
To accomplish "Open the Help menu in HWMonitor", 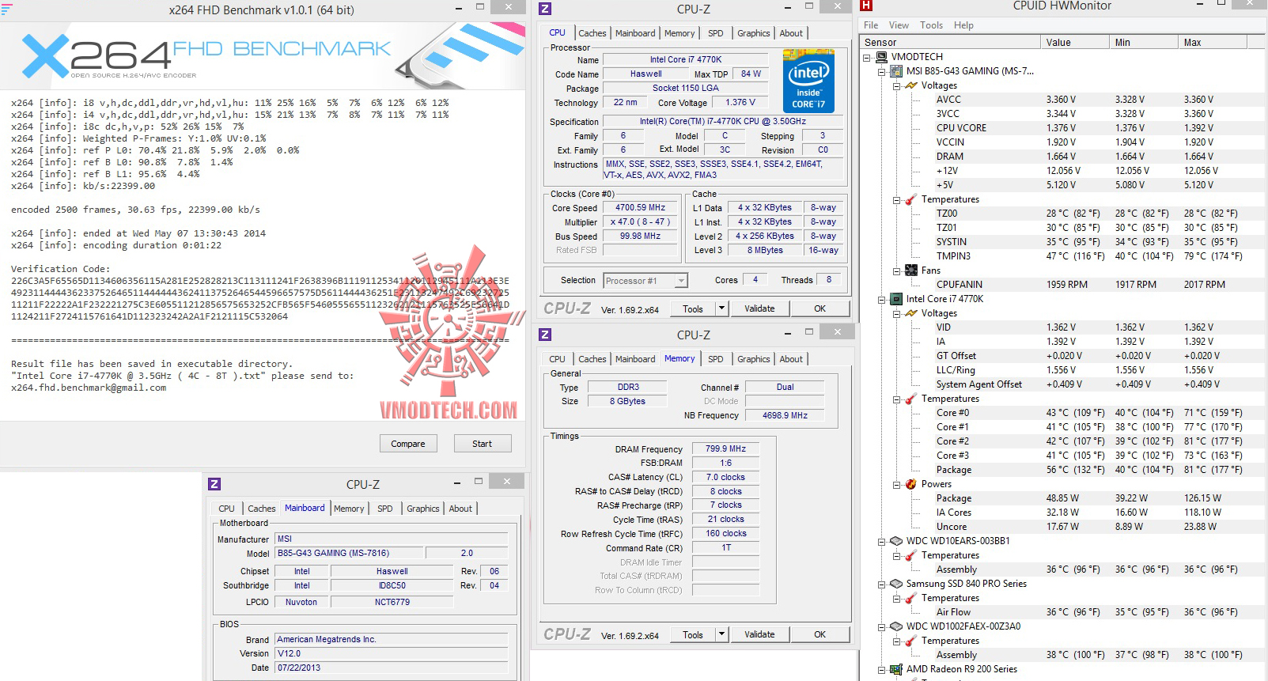I will tap(963, 25).
